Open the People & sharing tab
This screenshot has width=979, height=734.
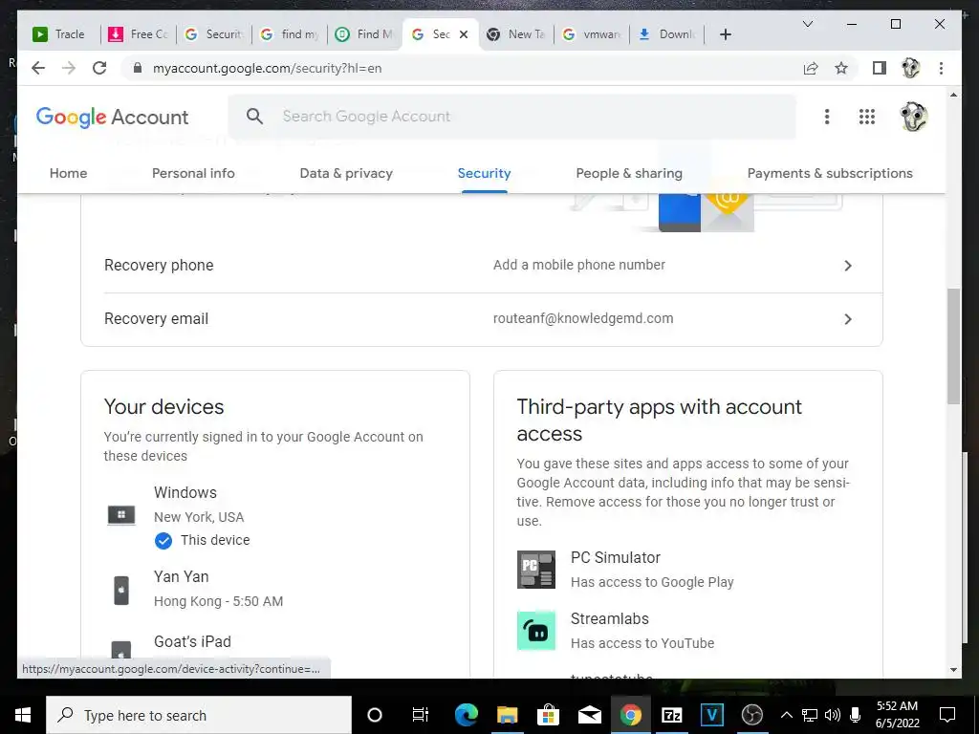point(629,174)
